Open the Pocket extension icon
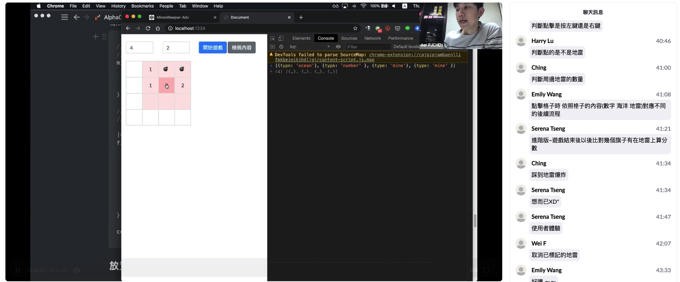 pyautogui.click(x=397, y=28)
